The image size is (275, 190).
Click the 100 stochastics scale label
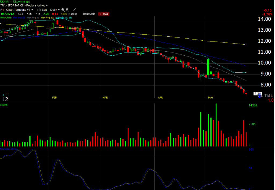251,149
